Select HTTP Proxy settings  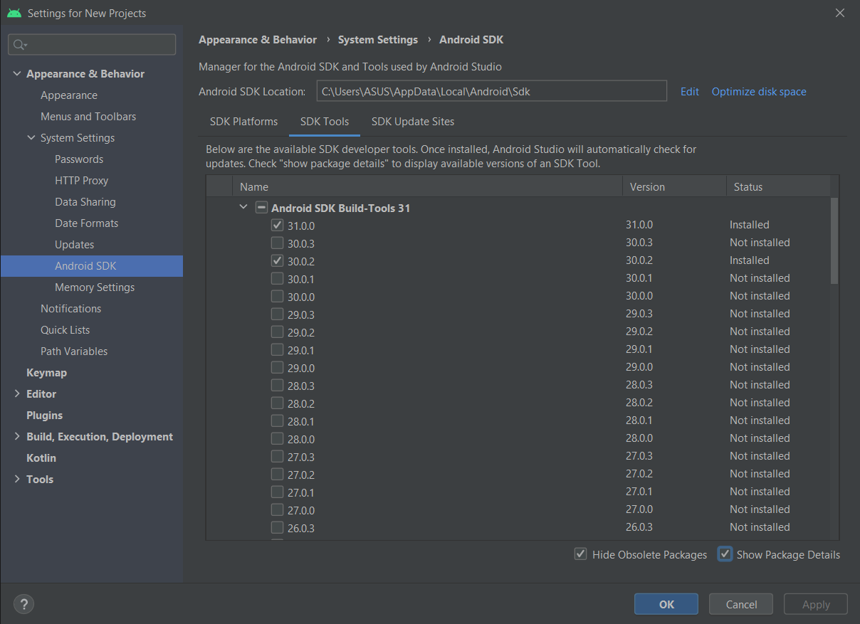tap(81, 181)
